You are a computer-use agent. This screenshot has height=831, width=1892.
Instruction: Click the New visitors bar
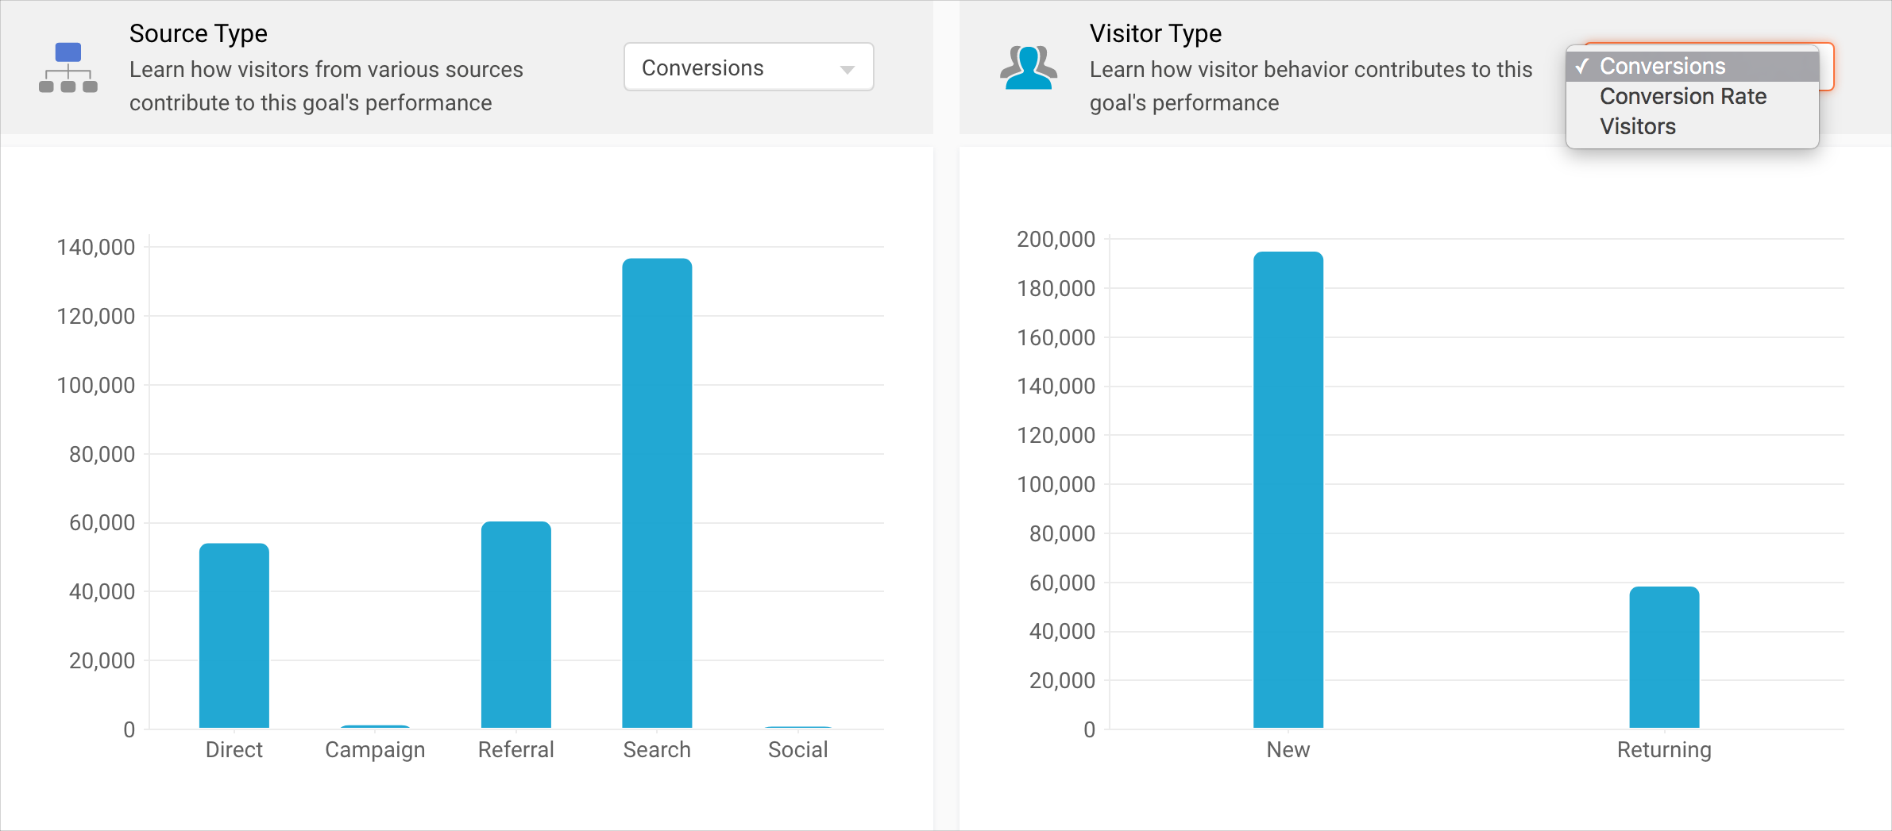1288,489
